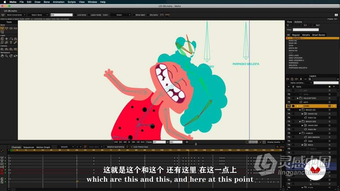Jump to end of animation icon
The height and width of the screenshot is (191, 340).
point(143,142)
